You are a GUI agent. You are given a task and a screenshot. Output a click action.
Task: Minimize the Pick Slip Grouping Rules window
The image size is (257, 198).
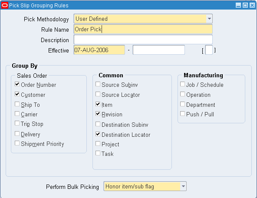click(238, 5)
